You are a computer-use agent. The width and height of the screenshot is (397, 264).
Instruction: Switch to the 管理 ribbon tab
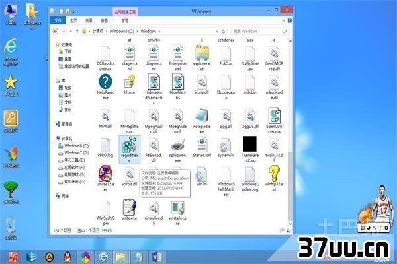pos(125,20)
